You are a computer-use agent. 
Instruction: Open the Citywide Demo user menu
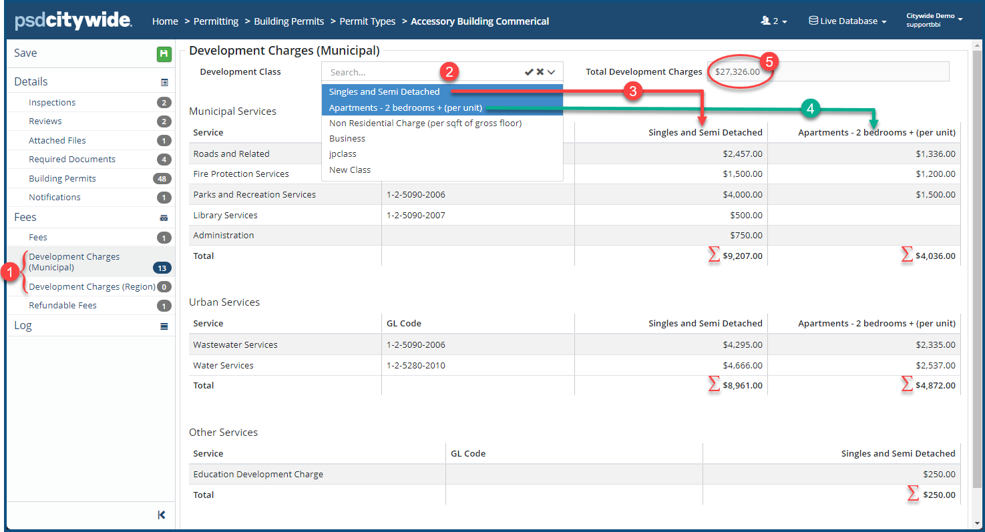[x=934, y=20]
